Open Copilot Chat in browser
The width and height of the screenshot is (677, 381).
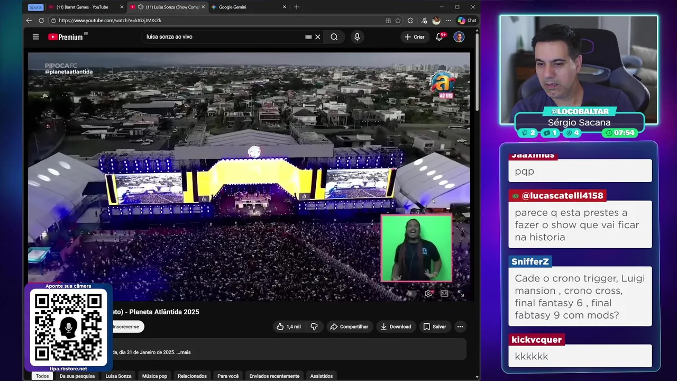click(x=467, y=21)
